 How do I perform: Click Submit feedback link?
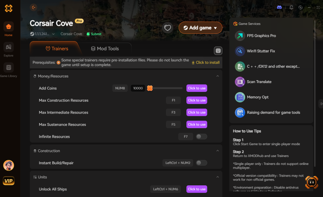tap(94, 34)
